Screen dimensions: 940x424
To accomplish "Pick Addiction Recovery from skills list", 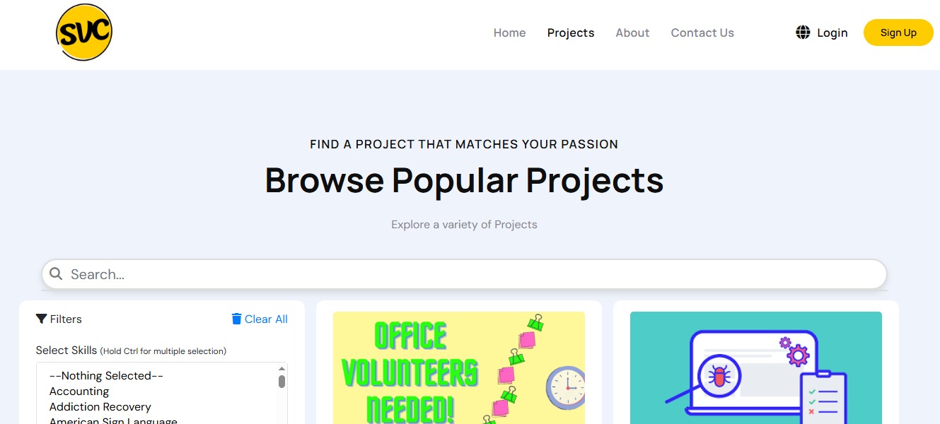I will [100, 407].
